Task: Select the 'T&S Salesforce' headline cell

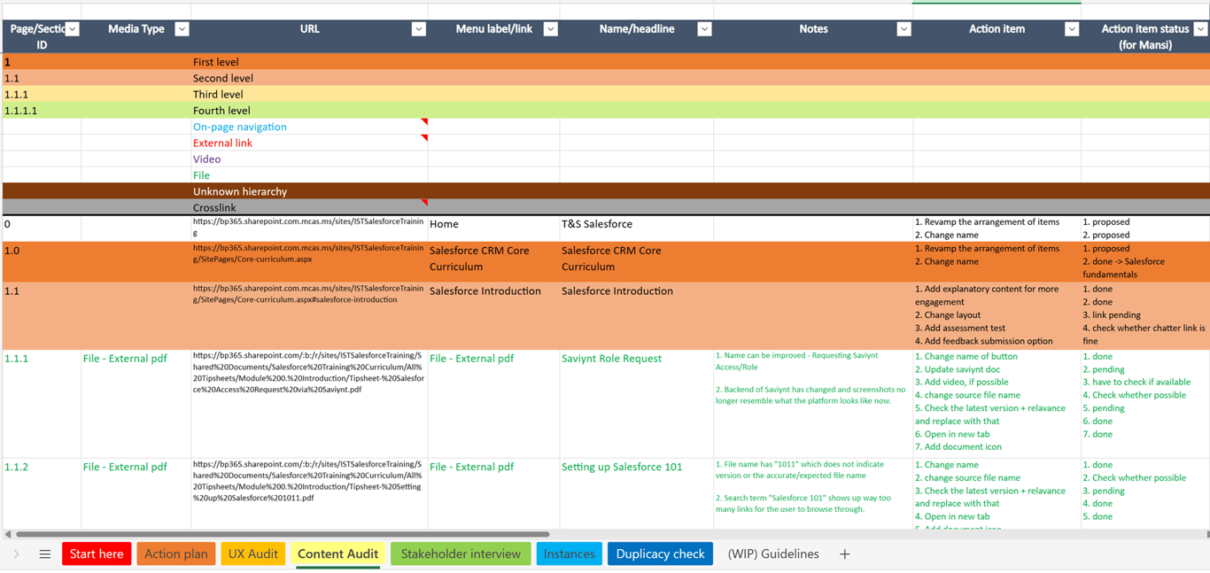Action: [636, 228]
